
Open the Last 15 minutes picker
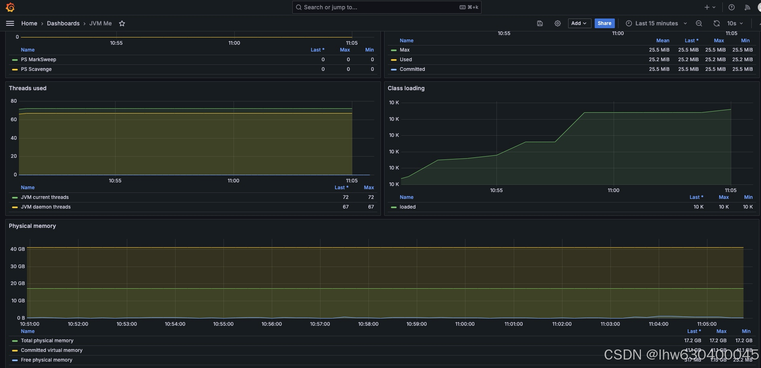pos(657,23)
